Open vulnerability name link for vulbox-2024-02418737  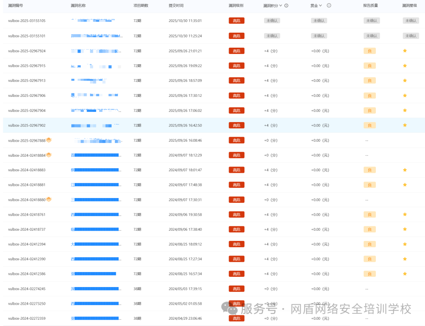point(96,230)
